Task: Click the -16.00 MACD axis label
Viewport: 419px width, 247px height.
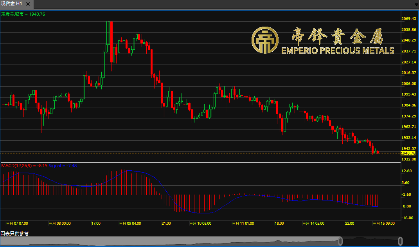Action: click(408, 218)
